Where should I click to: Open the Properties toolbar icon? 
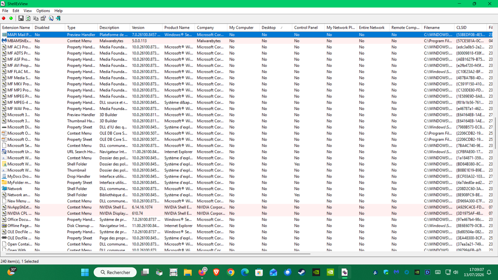pyautogui.click(x=43, y=18)
